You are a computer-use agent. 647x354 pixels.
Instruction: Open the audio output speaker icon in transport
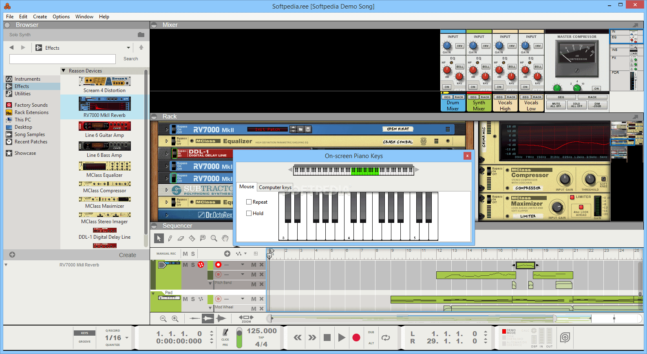(x=565, y=337)
